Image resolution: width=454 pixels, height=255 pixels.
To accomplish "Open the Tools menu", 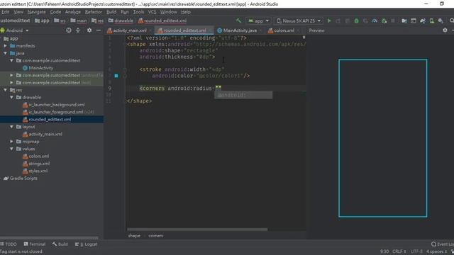I will coord(138,12).
